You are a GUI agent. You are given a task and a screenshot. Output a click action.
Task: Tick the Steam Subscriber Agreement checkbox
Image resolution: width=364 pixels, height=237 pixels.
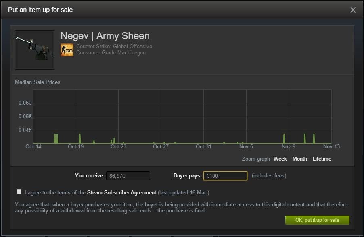pyautogui.click(x=19, y=192)
